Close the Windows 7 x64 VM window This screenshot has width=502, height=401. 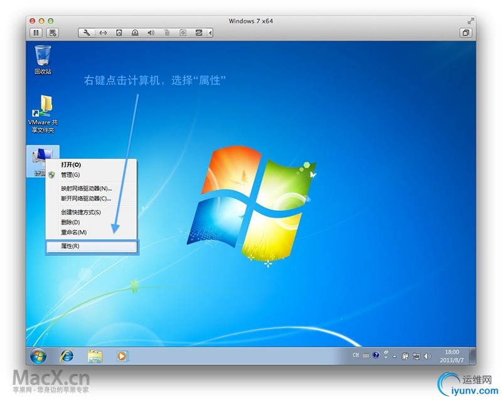pos(33,21)
